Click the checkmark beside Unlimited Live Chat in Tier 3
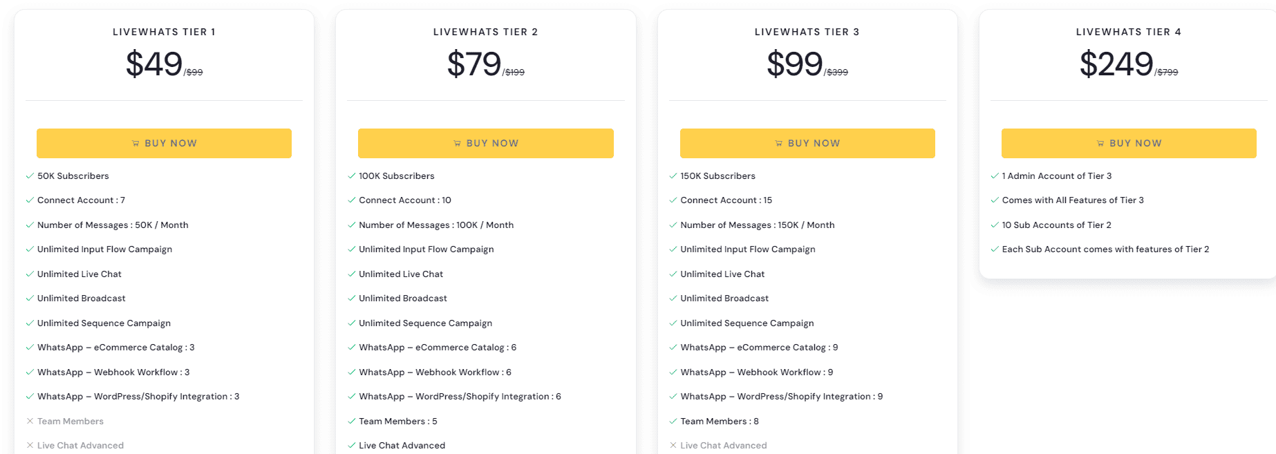 (672, 274)
